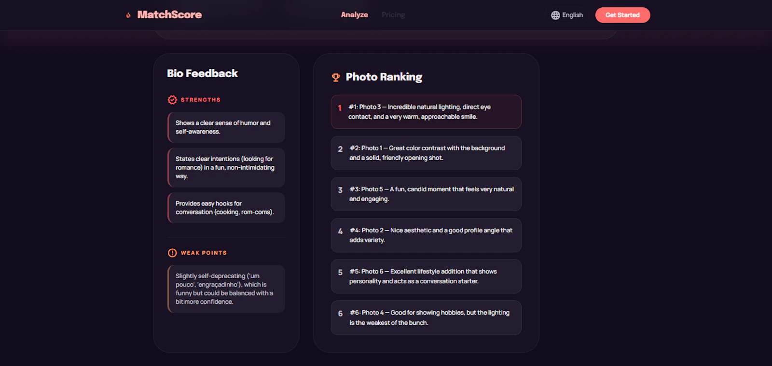This screenshot has height=366, width=772.
Task: Click the globe language icon
Action: tap(555, 14)
